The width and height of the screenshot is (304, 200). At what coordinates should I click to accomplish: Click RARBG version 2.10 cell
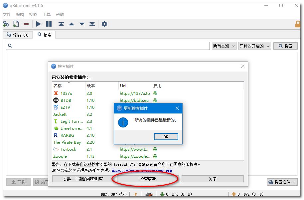90,135
